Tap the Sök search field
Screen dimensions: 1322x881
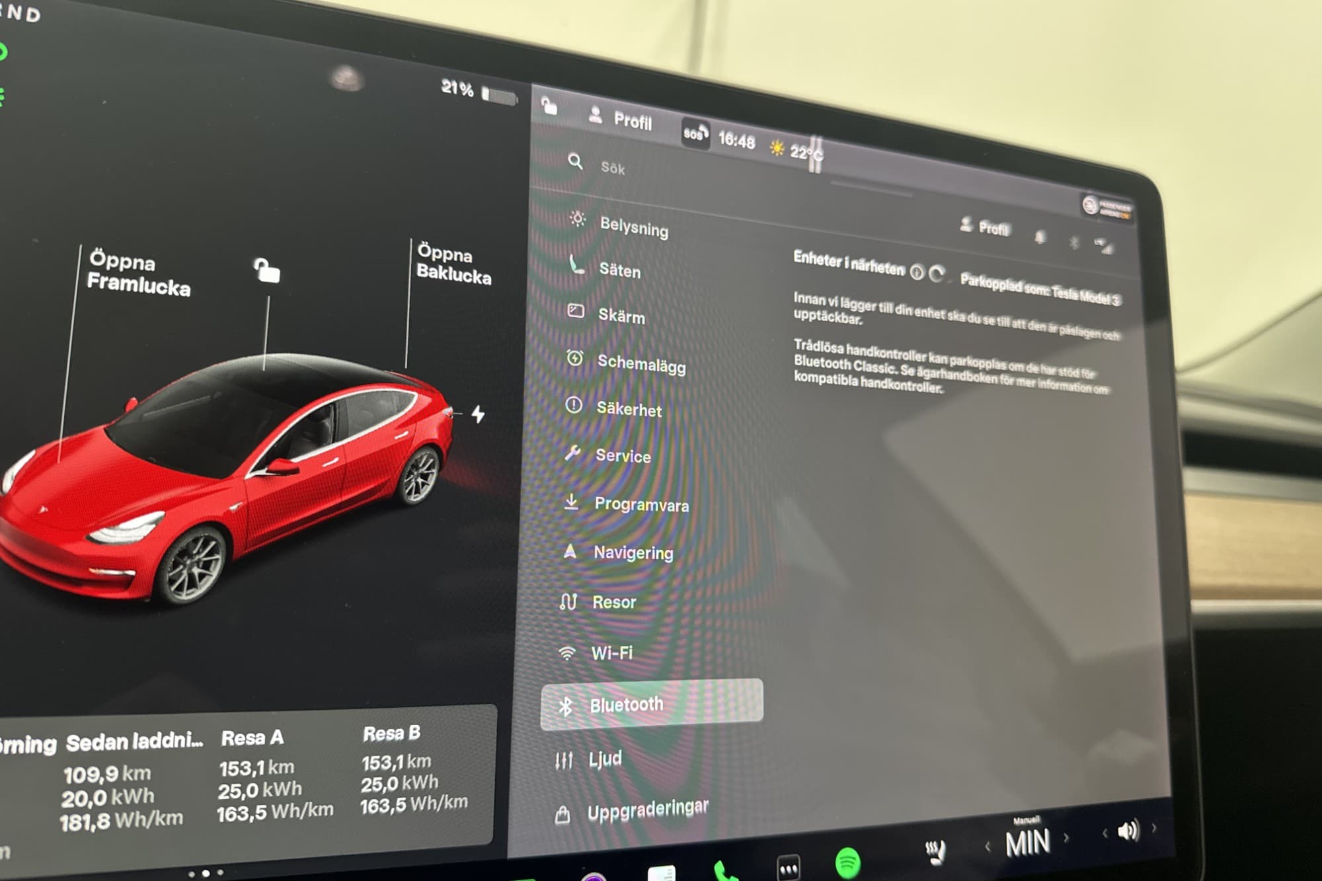coord(613,168)
